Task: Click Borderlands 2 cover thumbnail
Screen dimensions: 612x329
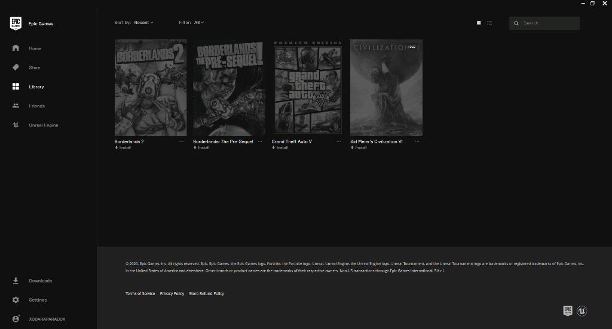Action: coord(150,88)
